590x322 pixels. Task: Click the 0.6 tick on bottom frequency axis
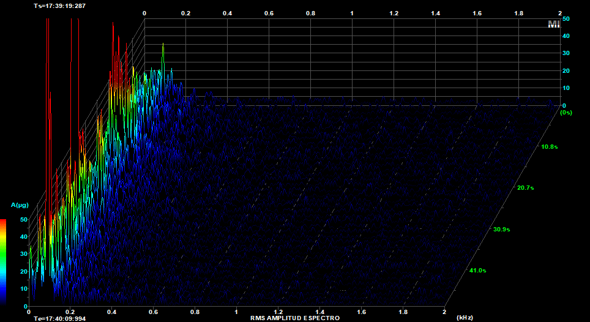(x=153, y=312)
